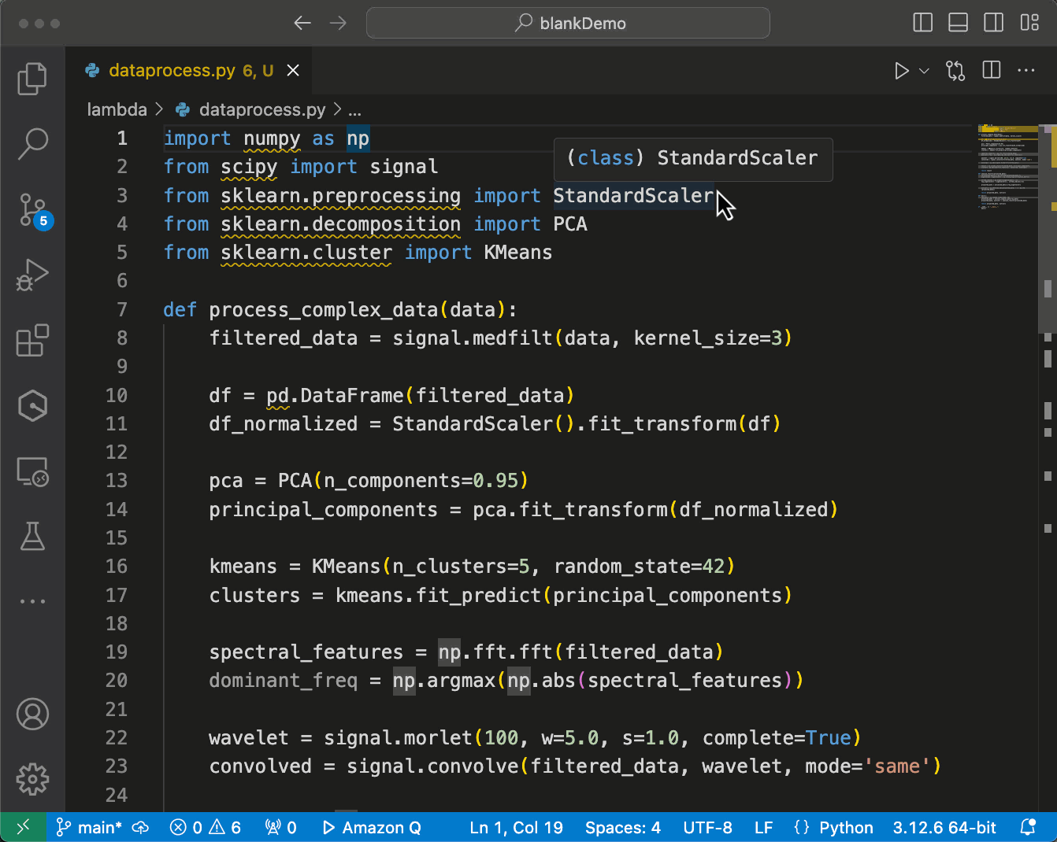The width and height of the screenshot is (1057, 842).
Task: Toggle the primary side bar visibility
Action: point(922,23)
